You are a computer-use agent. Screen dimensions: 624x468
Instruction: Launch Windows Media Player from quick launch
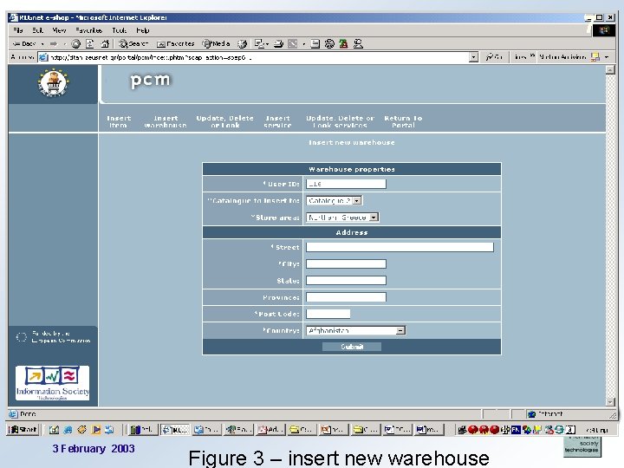pyautogui.click(x=96, y=430)
